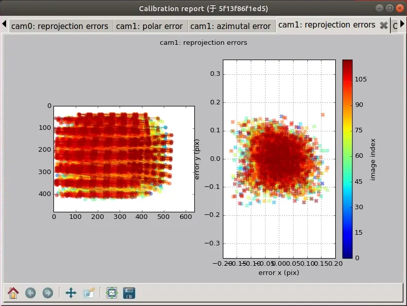Open the edit axis parameters tool
This screenshot has width=407, height=306.
coord(89,293)
